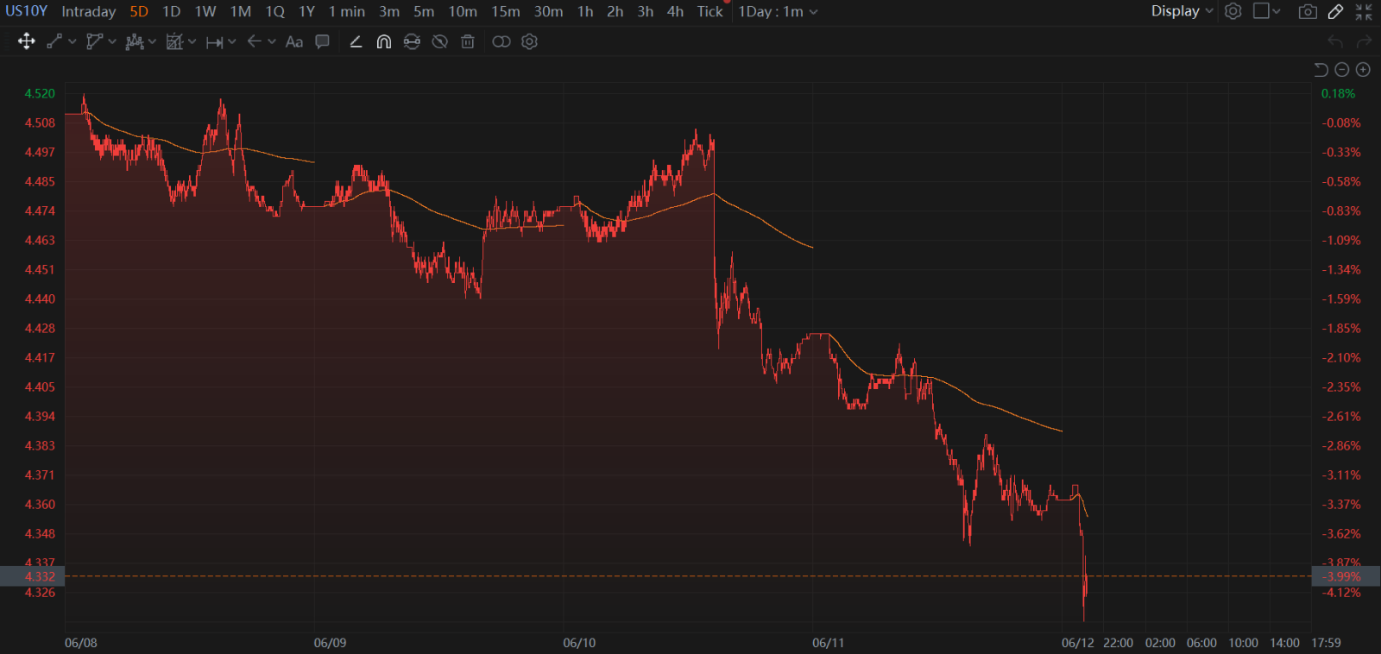The width and height of the screenshot is (1381, 654).
Task: Toggle hide all drawings eye icon
Action: click(x=440, y=41)
